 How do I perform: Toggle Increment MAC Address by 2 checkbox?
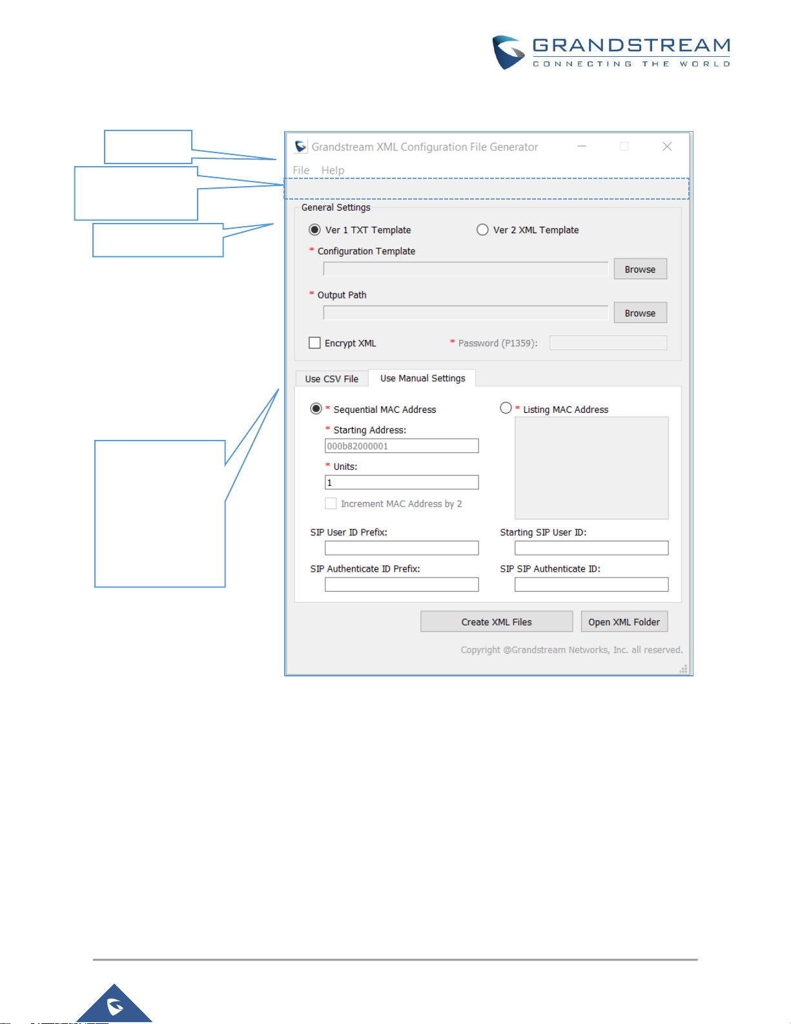[x=331, y=503]
